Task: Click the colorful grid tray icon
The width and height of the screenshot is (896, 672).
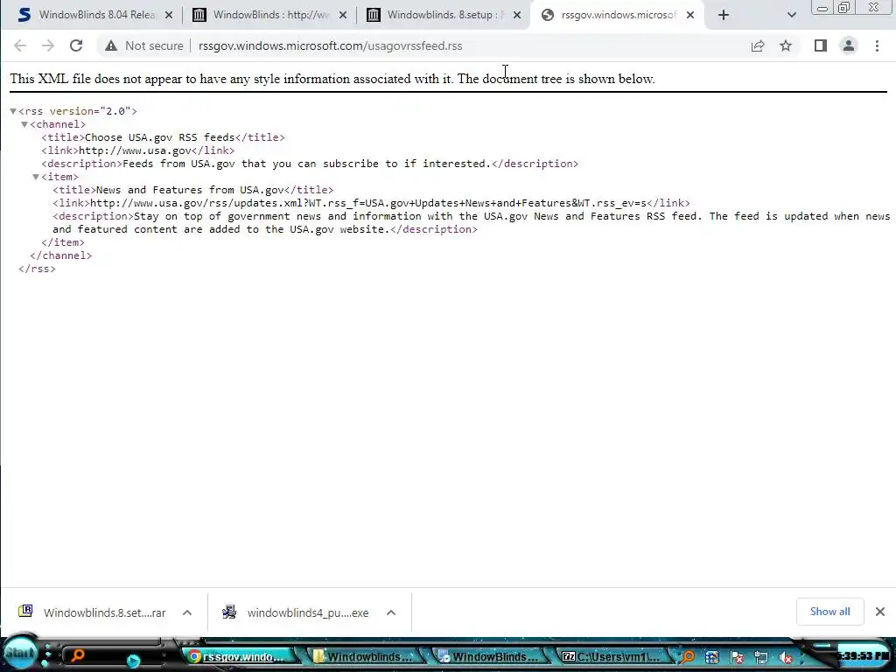Action: (712, 657)
